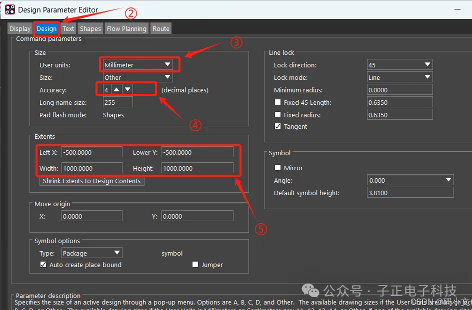Select the Design tab
The image size is (472, 310).
coord(46,28)
